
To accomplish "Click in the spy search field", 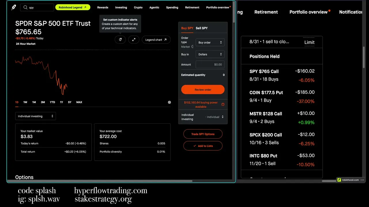I will 37,7.
